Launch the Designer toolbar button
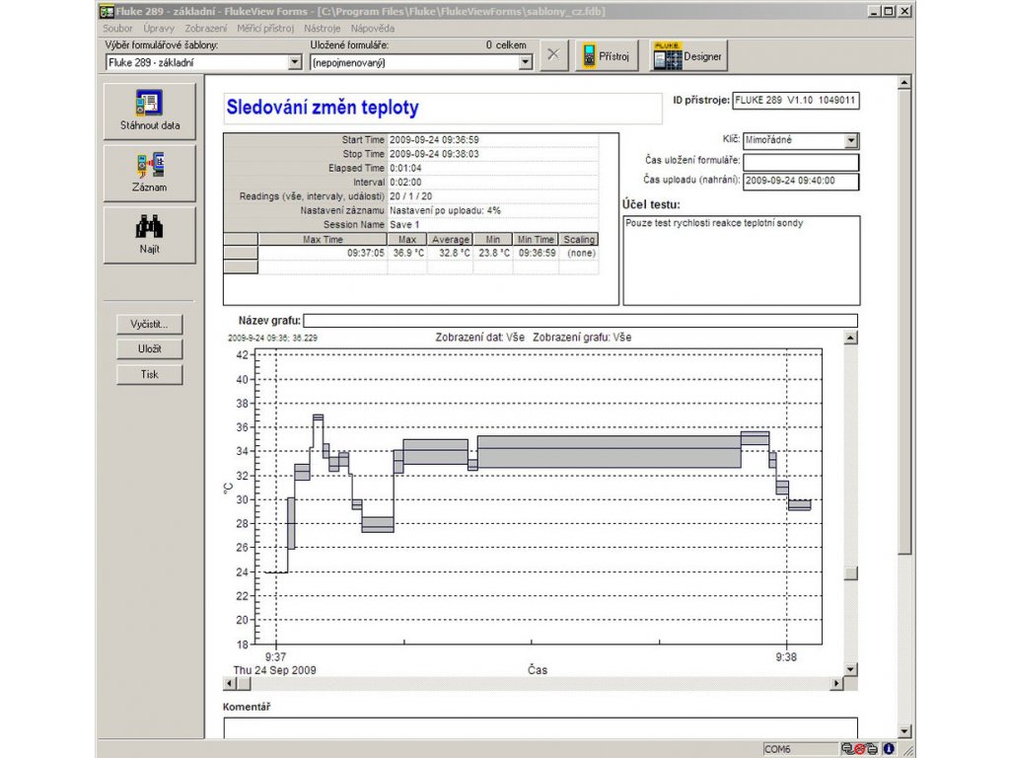The height and width of the screenshot is (758, 1010). pos(687,56)
